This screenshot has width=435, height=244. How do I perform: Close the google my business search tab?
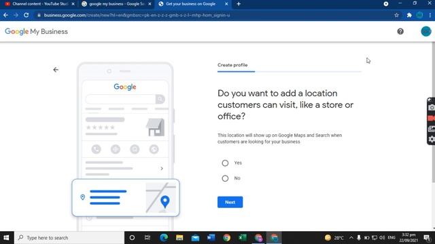pos(150,4)
